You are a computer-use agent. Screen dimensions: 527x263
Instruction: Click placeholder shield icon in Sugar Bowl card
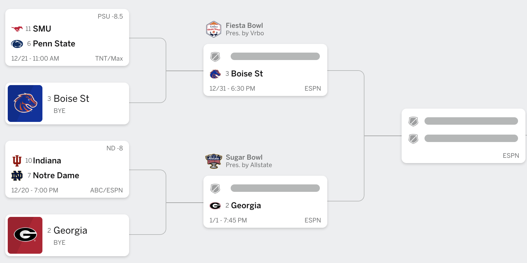point(215,188)
